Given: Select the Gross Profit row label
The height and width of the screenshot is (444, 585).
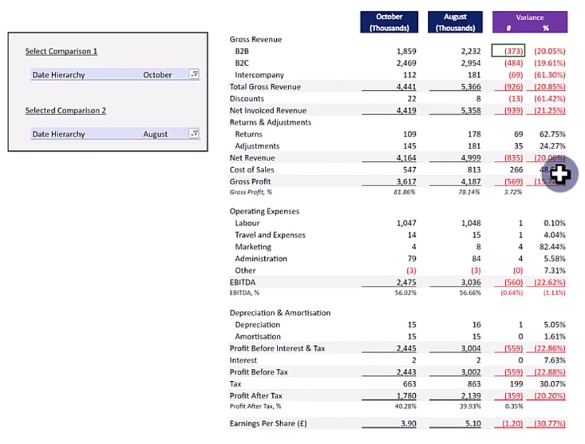Looking at the screenshot, I should coord(250,181).
